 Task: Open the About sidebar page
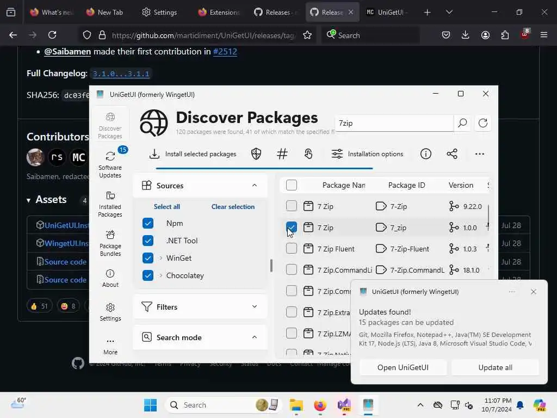pyautogui.click(x=110, y=278)
